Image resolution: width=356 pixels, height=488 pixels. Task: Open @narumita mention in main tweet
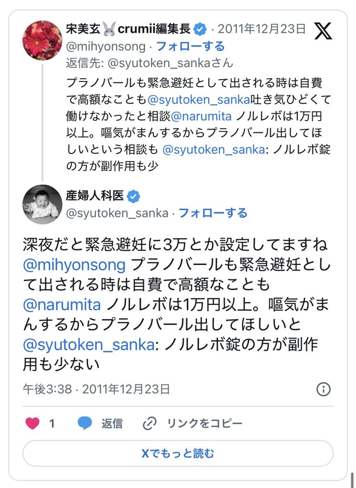(x=62, y=304)
